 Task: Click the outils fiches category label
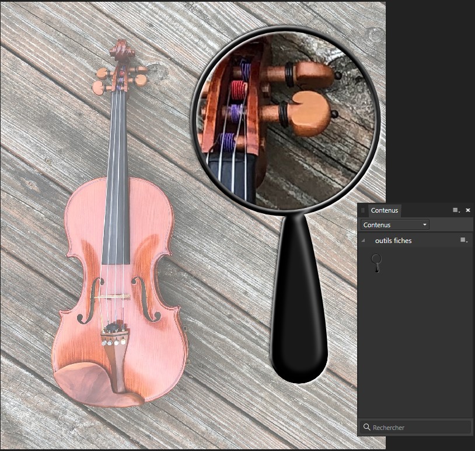click(x=393, y=241)
